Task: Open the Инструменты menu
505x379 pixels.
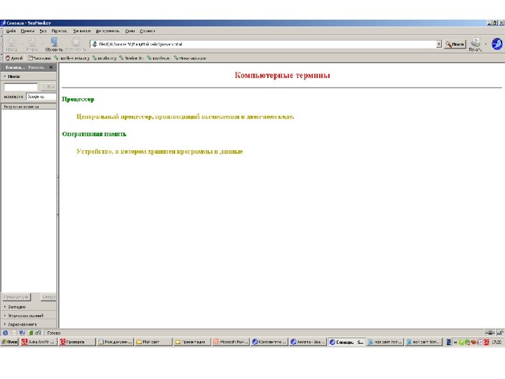Action: point(107,31)
